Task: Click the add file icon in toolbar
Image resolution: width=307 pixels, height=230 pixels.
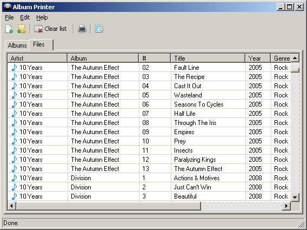Action: [9, 29]
